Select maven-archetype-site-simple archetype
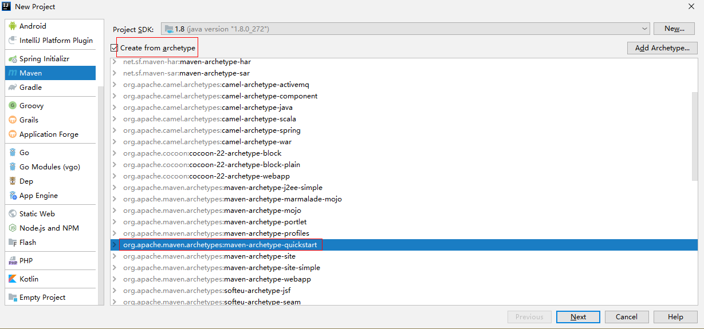Image resolution: width=704 pixels, height=329 pixels. point(404,268)
